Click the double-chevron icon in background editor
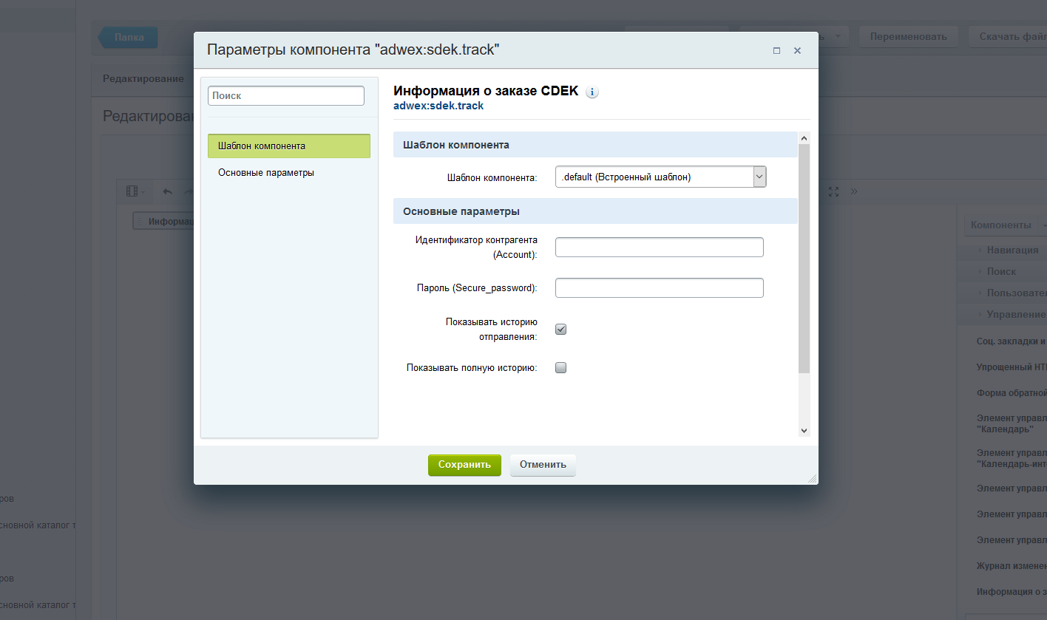The image size is (1047, 620). coord(853,191)
